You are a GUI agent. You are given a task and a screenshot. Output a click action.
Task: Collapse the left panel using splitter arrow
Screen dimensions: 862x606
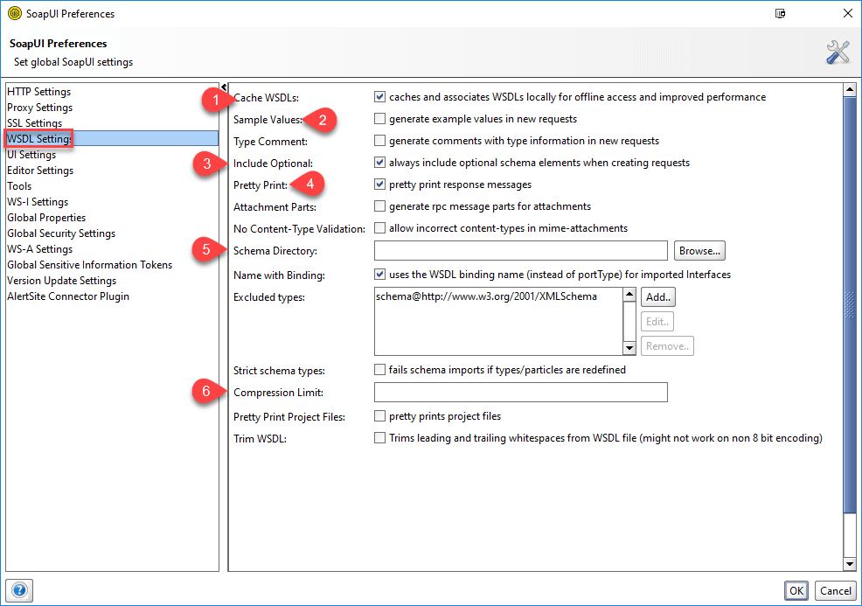[224, 87]
